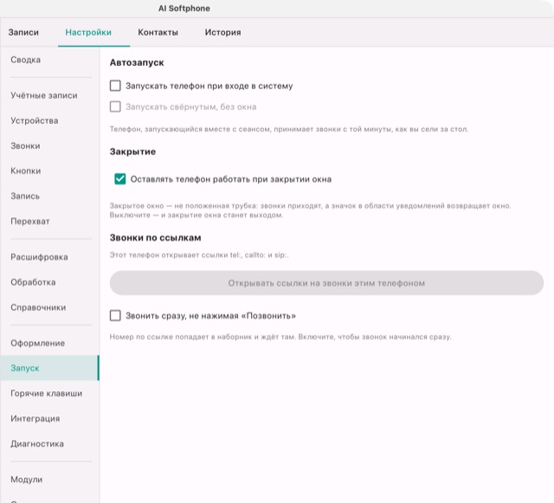Viewport: 554px width, 503px height.
Task: Open Диагностика settings section
Action: tap(50, 443)
